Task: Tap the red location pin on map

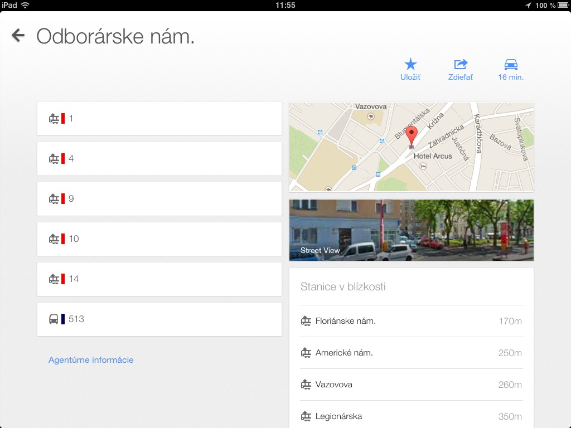Action: tap(412, 137)
